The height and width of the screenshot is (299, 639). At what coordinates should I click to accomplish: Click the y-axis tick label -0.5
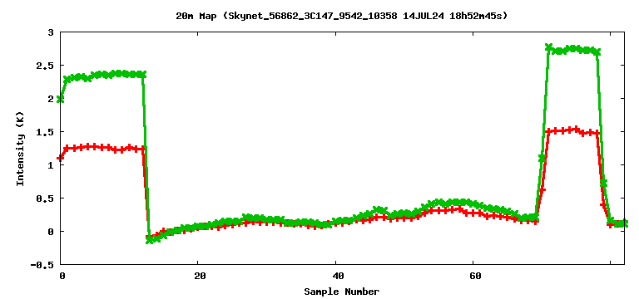click(43, 265)
